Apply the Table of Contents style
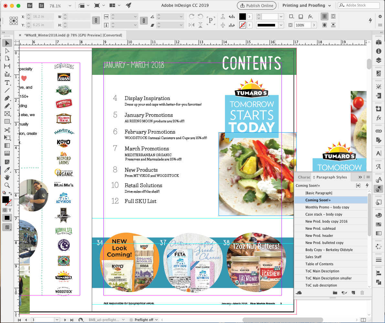Image resolution: width=385 pixels, height=323 pixels. [331, 264]
